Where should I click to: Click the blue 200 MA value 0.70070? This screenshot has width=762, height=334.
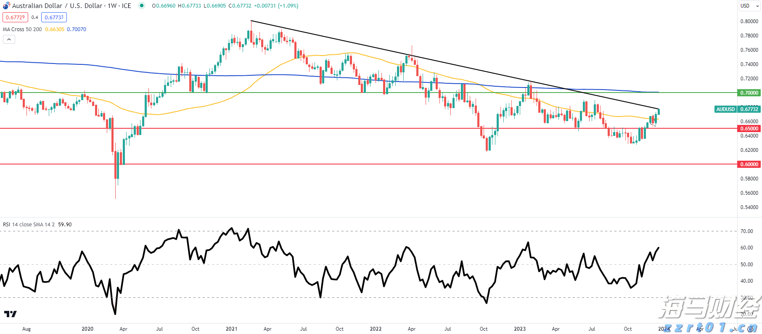(77, 29)
